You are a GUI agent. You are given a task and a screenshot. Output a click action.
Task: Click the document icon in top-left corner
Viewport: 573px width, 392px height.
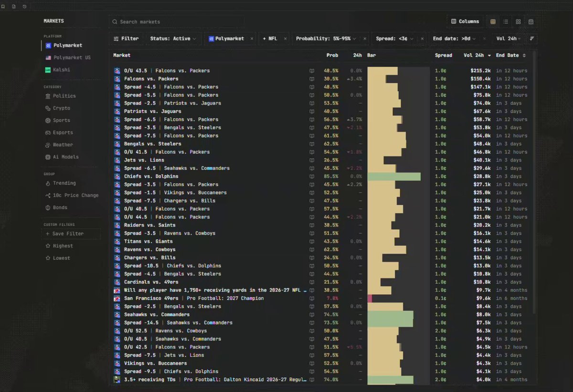pyautogui.click(x=14, y=7)
